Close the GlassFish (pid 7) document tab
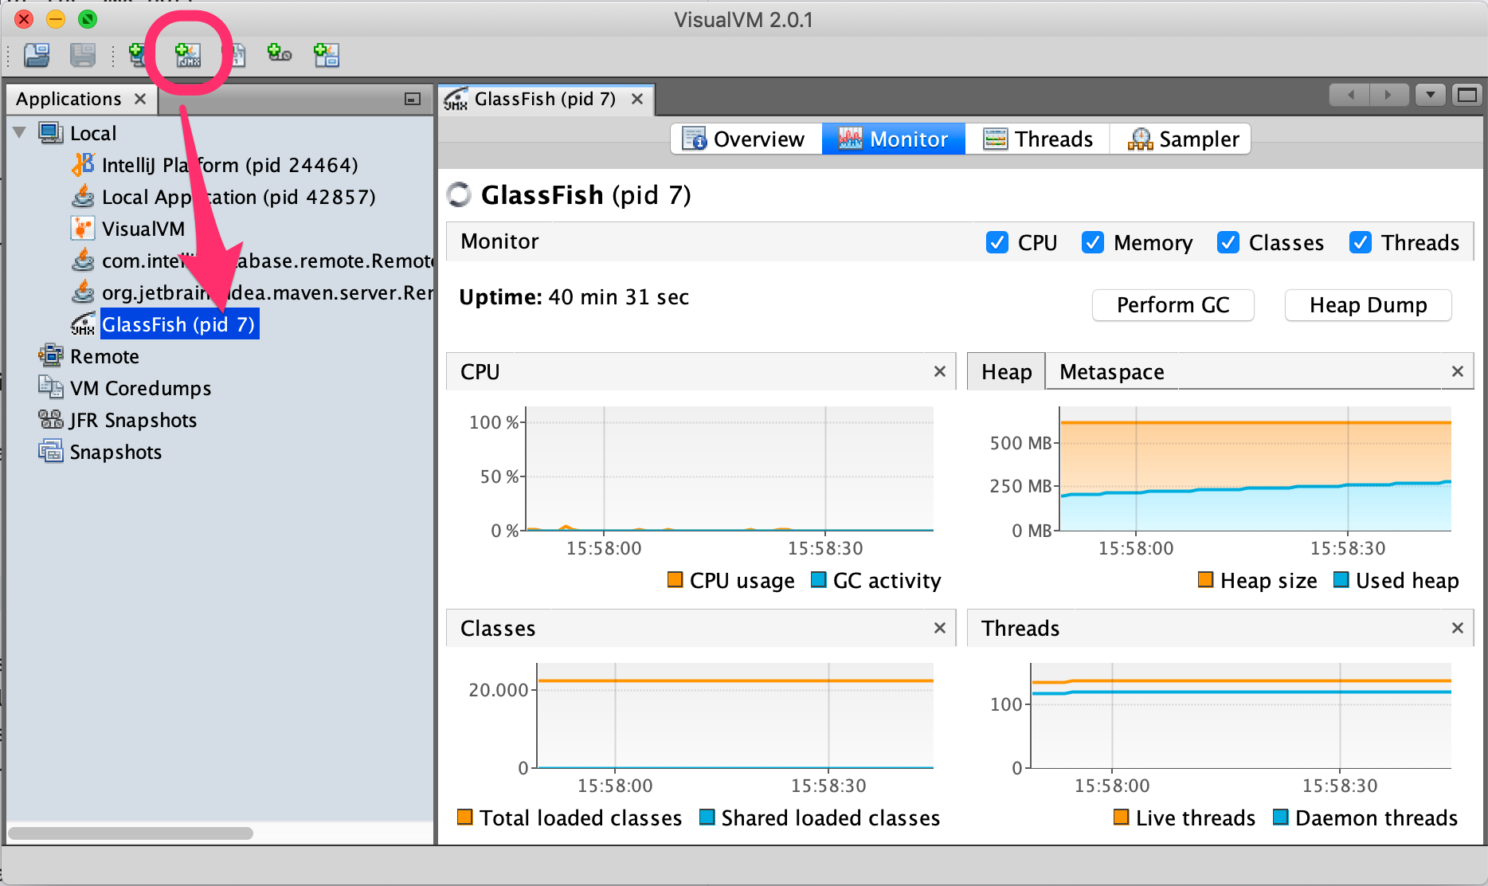1488x886 pixels. (x=637, y=99)
